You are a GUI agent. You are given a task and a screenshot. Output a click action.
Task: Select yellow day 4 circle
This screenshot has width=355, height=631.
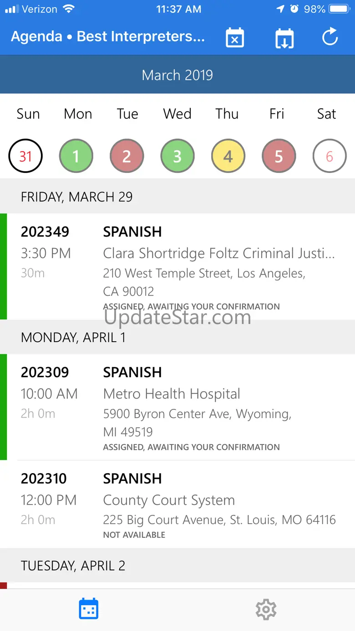[x=228, y=156]
